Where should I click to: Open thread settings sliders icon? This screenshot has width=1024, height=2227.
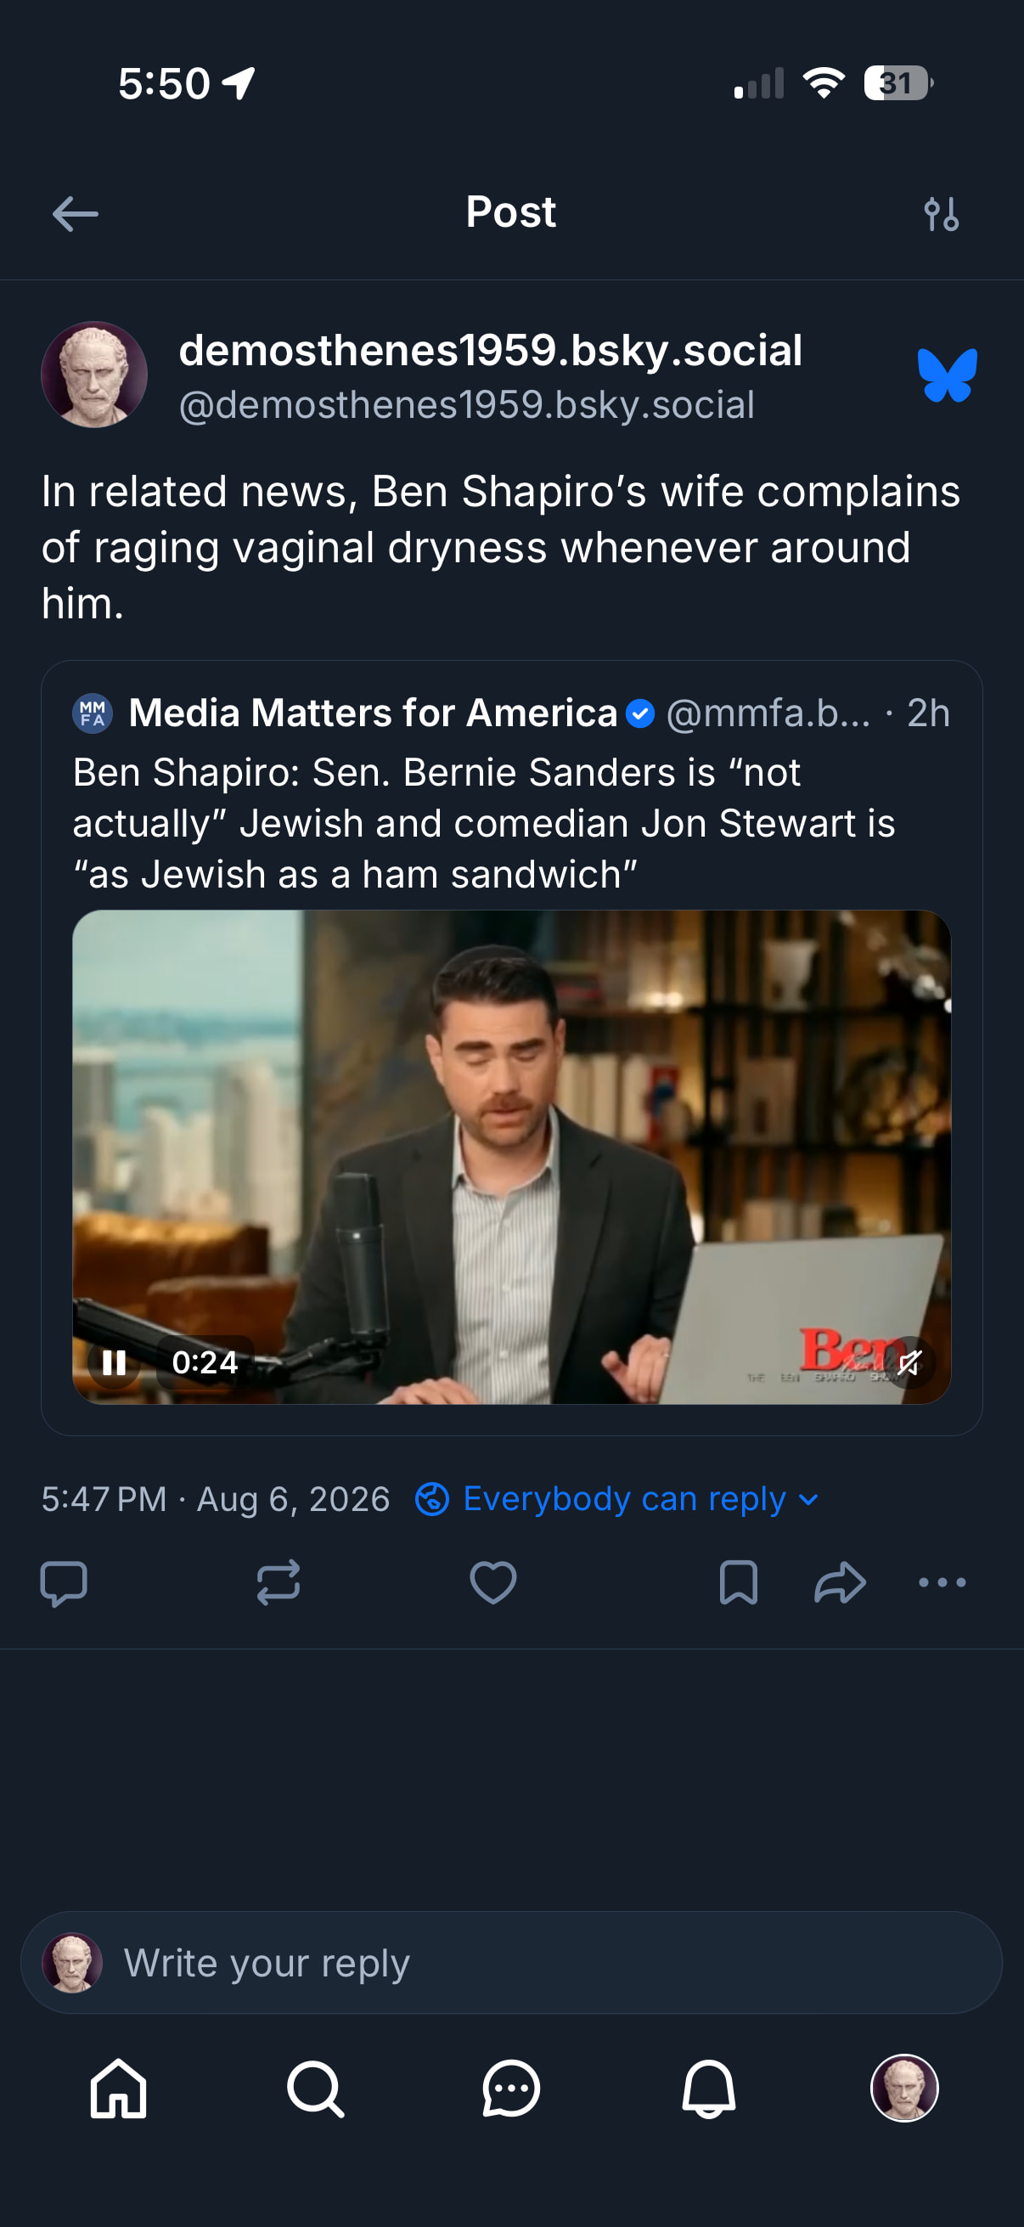pos(941,213)
